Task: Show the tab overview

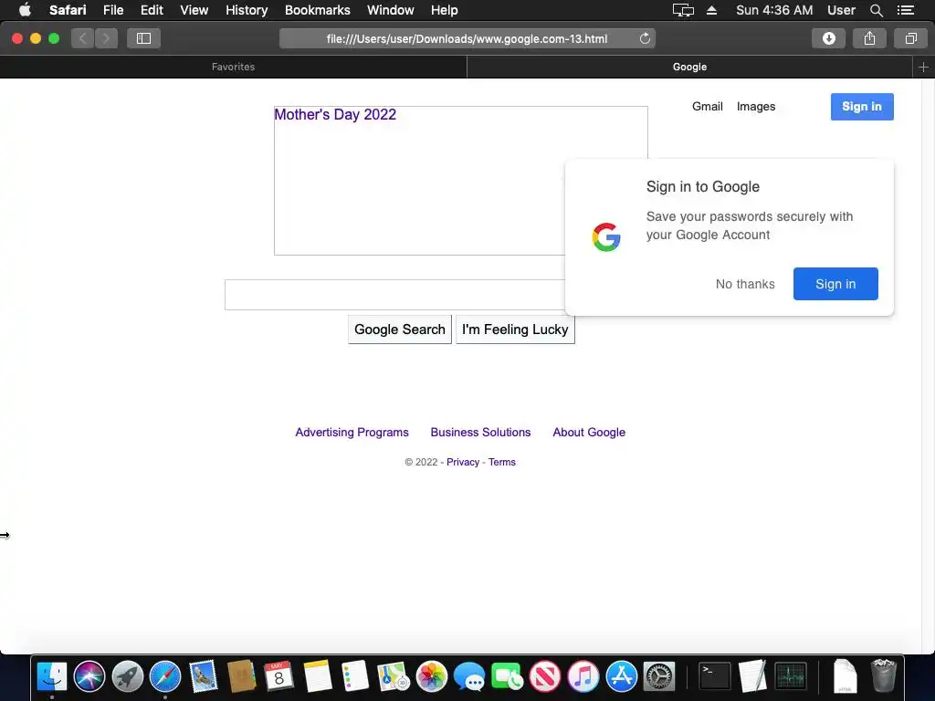Action: coord(910,38)
